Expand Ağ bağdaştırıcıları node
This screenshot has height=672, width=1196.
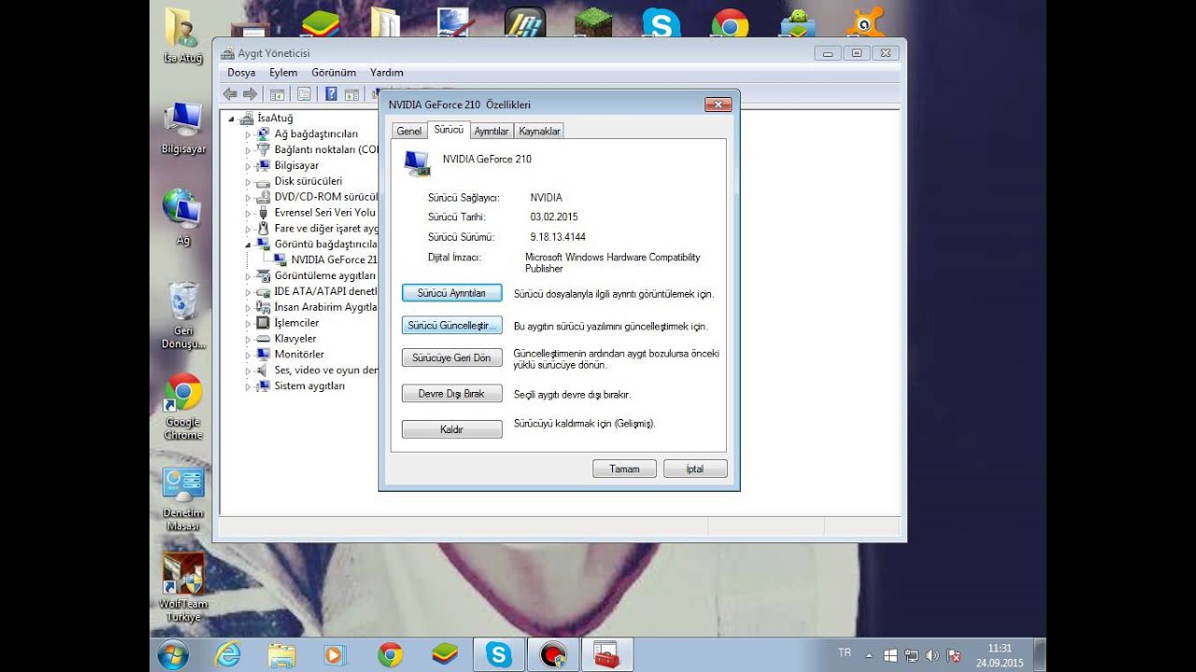(249, 134)
